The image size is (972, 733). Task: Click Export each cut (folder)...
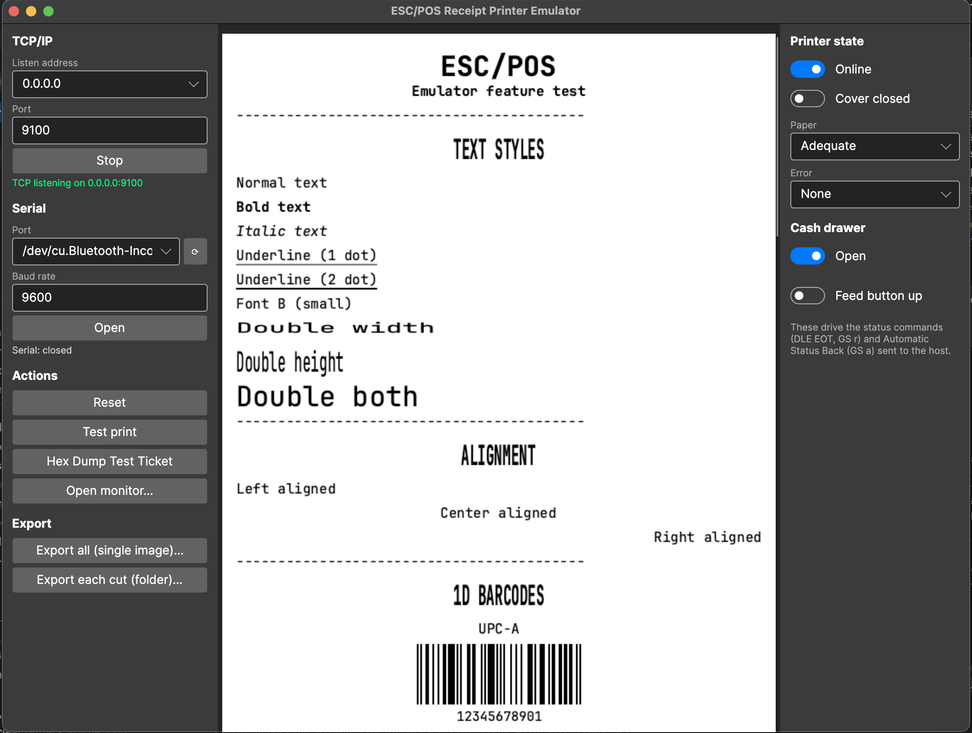tap(109, 580)
